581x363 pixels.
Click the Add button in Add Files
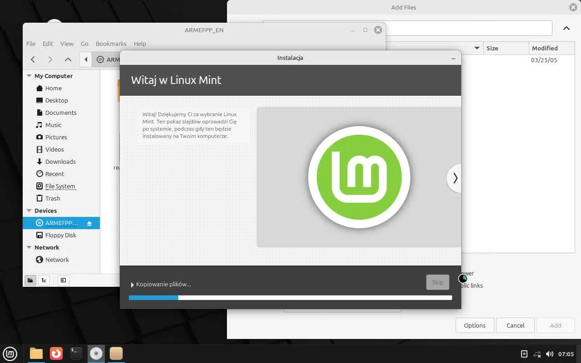pos(556,325)
